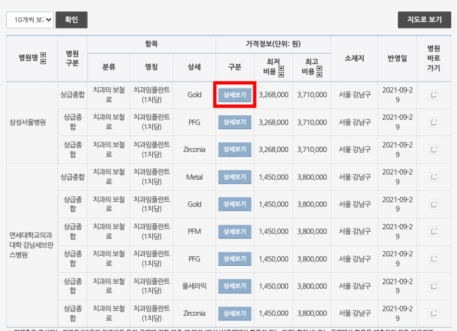Click the 반영일 column header
The height and width of the screenshot is (331, 457).
(397, 58)
